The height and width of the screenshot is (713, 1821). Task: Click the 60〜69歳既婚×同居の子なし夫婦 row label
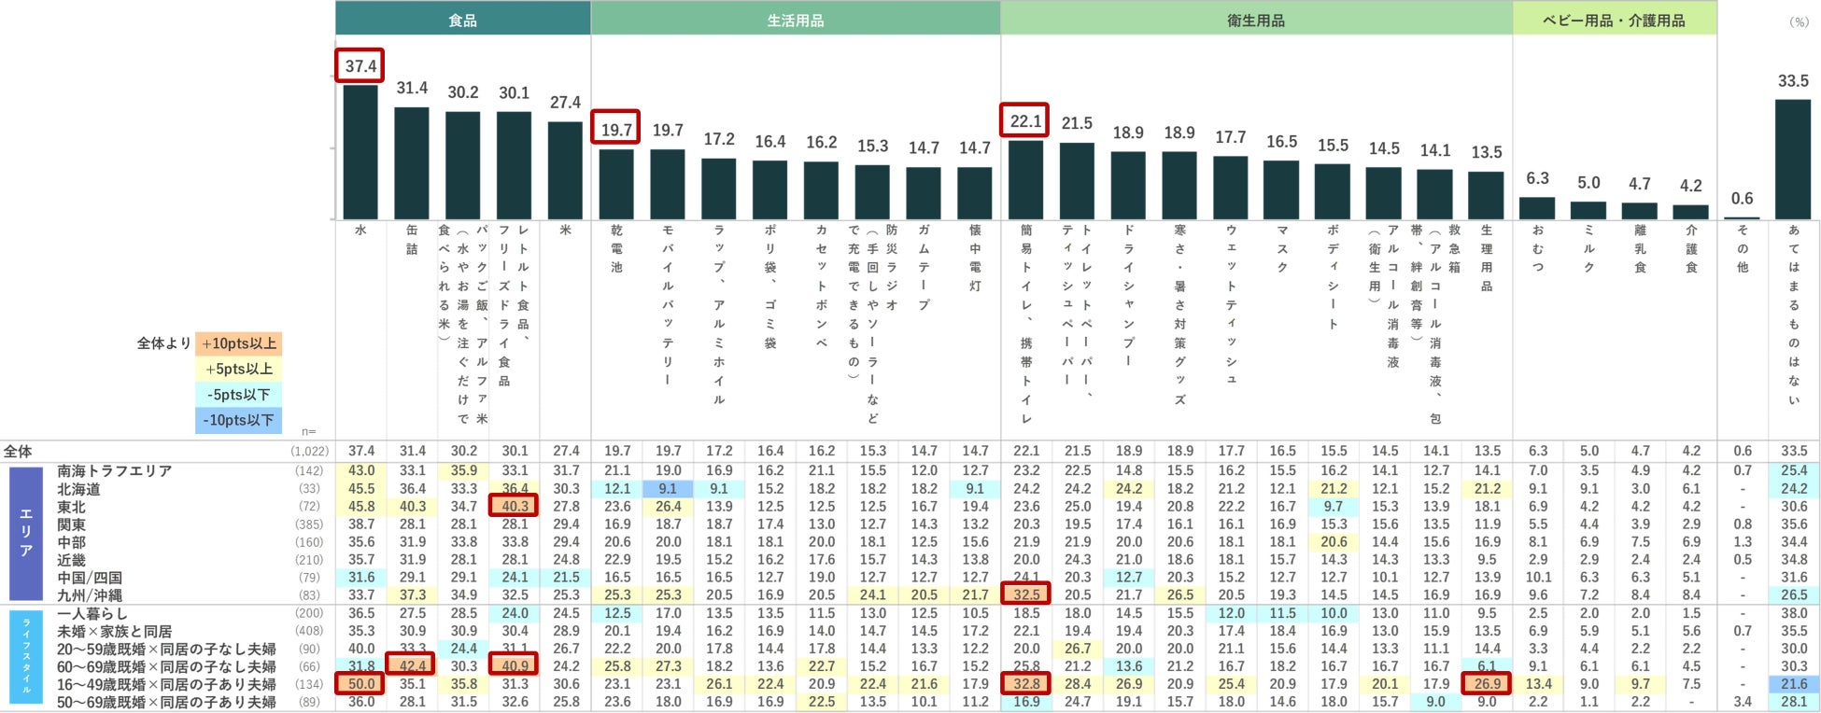pyautogui.click(x=166, y=667)
